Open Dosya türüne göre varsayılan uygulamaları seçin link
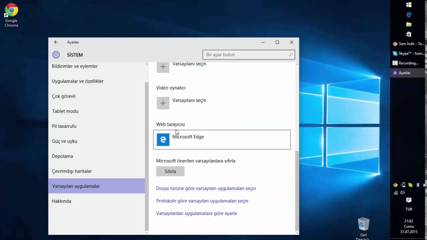427x240 pixels. point(206,188)
